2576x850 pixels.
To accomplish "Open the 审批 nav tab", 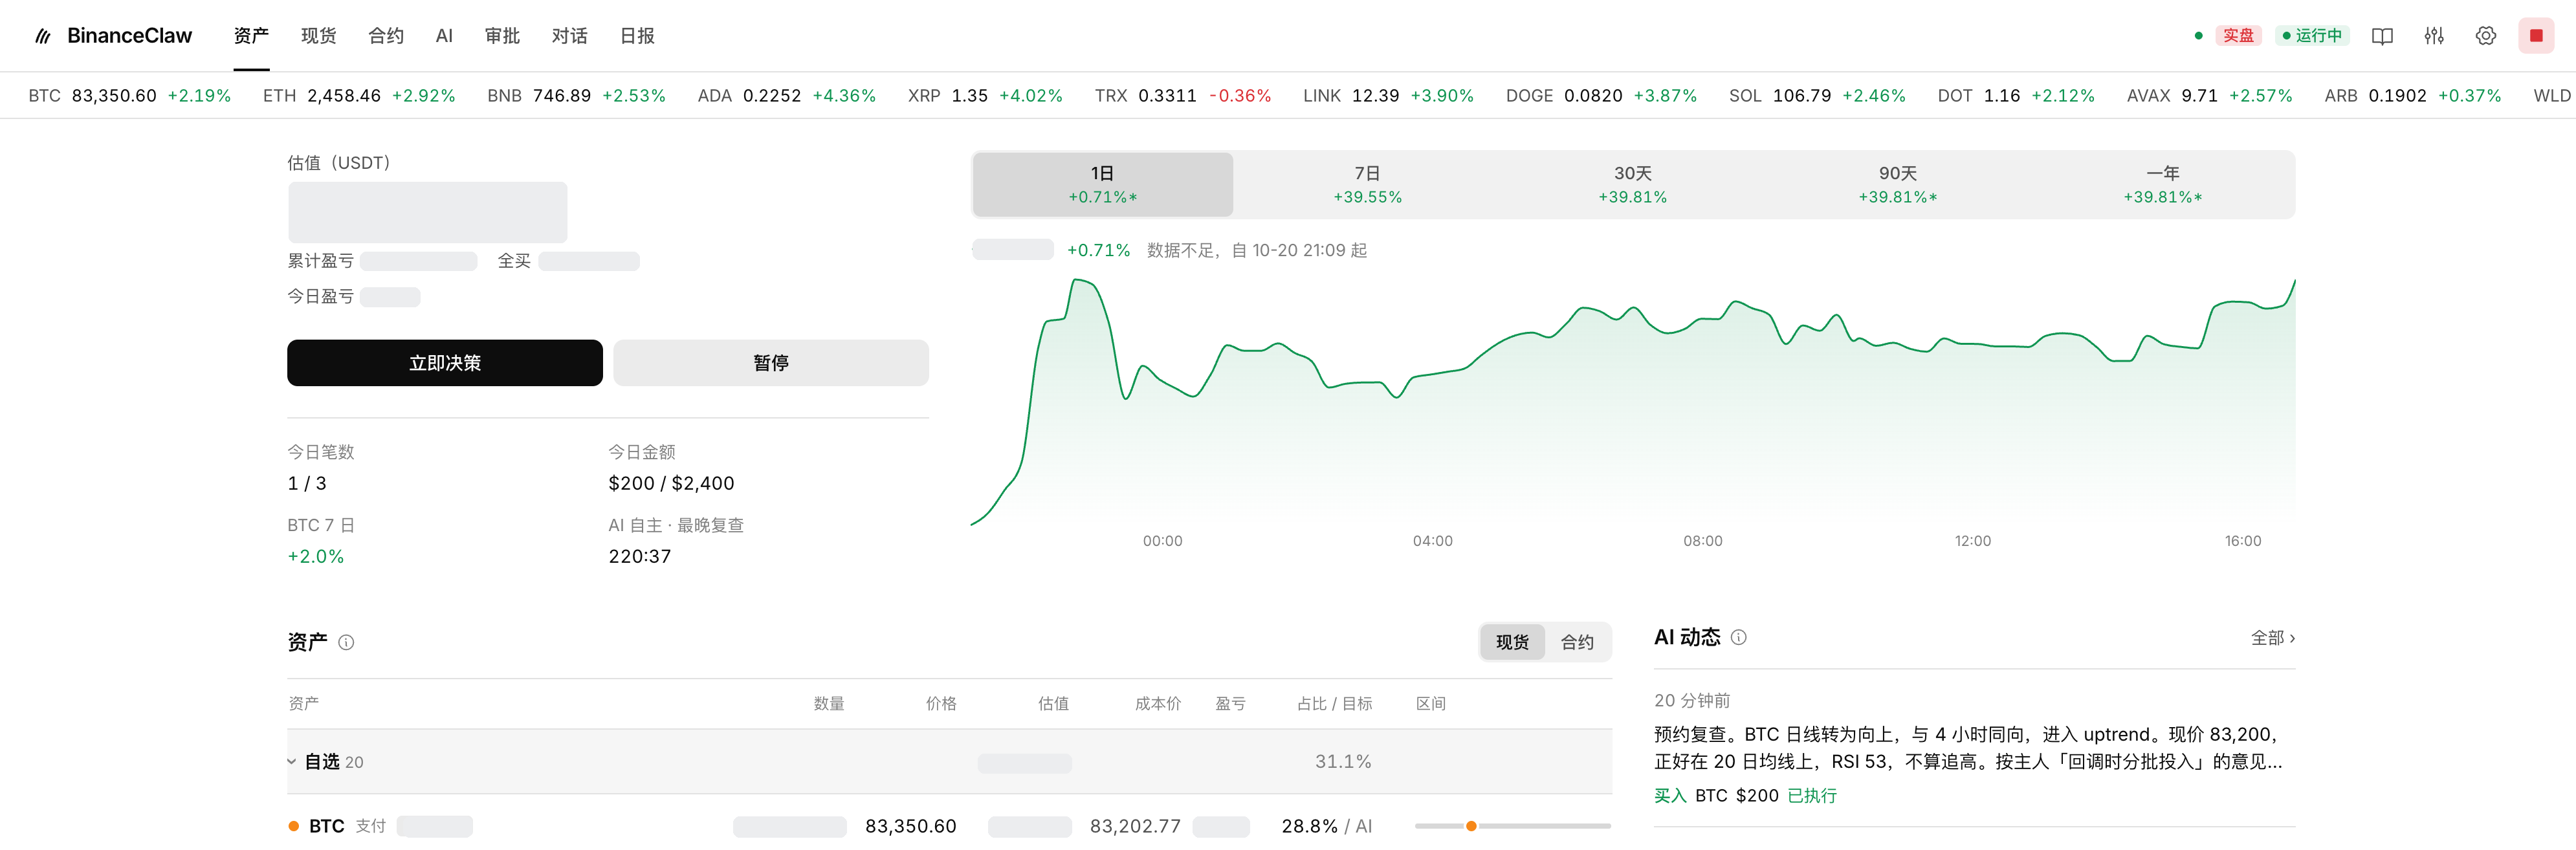I will (x=502, y=36).
